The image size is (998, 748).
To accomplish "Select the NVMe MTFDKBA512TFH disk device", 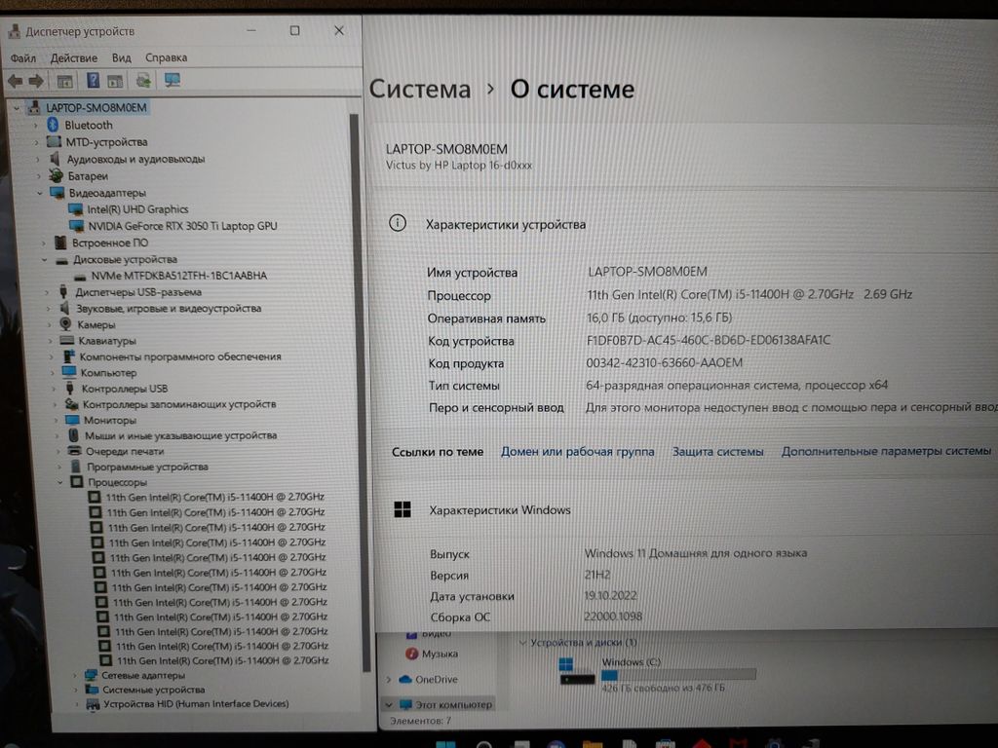I will (x=178, y=276).
